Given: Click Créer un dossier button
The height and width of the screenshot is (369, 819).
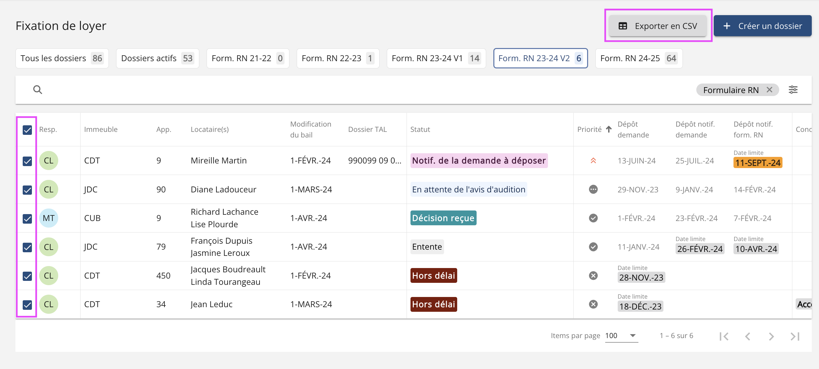Looking at the screenshot, I should (762, 26).
